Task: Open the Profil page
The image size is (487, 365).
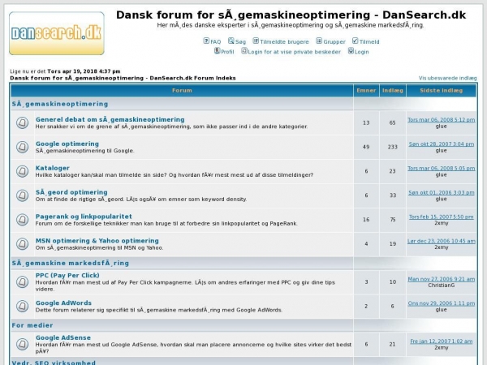Action: click(x=227, y=52)
